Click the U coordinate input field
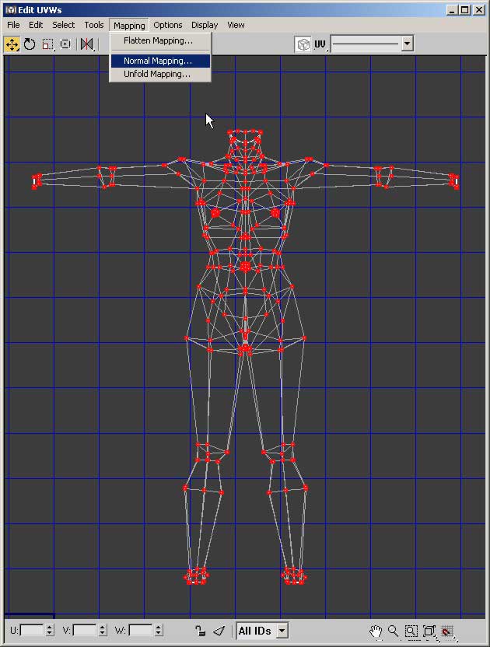Viewport: 490px width, 647px height. click(x=32, y=631)
